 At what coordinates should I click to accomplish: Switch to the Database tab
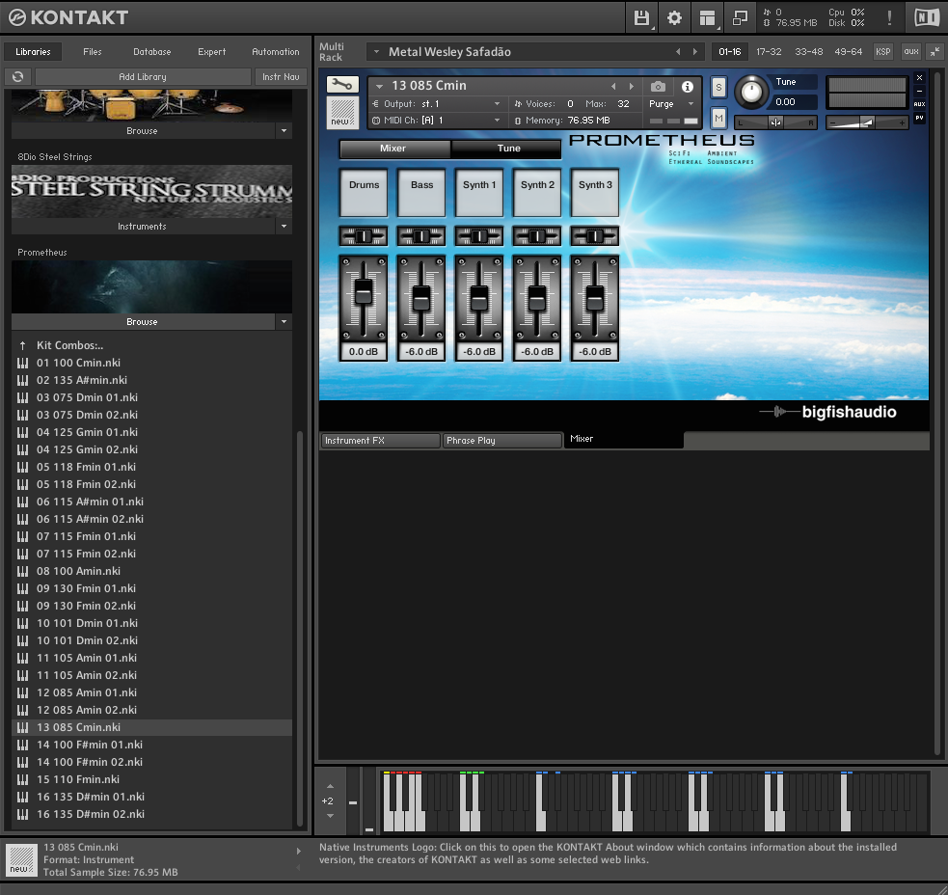tap(151, 52)
